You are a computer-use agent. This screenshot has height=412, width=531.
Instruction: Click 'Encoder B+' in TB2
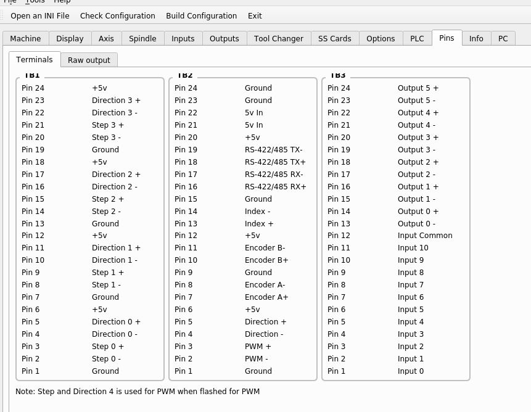(266, 260)
